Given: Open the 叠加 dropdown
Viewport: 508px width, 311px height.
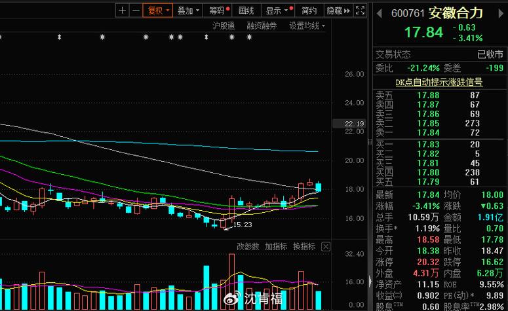Looking at the screenshot, I should 188,10.
